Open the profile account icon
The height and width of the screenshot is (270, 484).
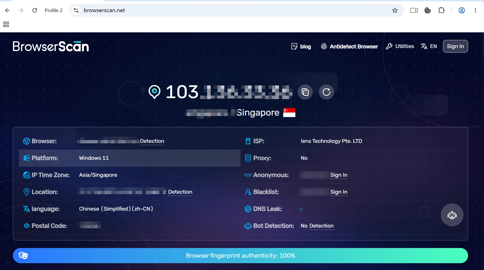462,10
